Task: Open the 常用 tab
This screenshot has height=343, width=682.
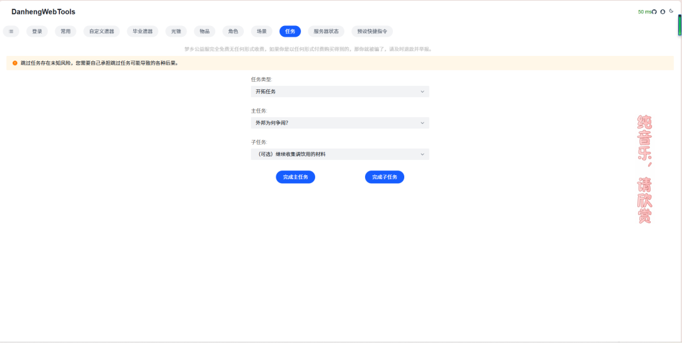Action: pyautogui.click(x=65, y=31)
